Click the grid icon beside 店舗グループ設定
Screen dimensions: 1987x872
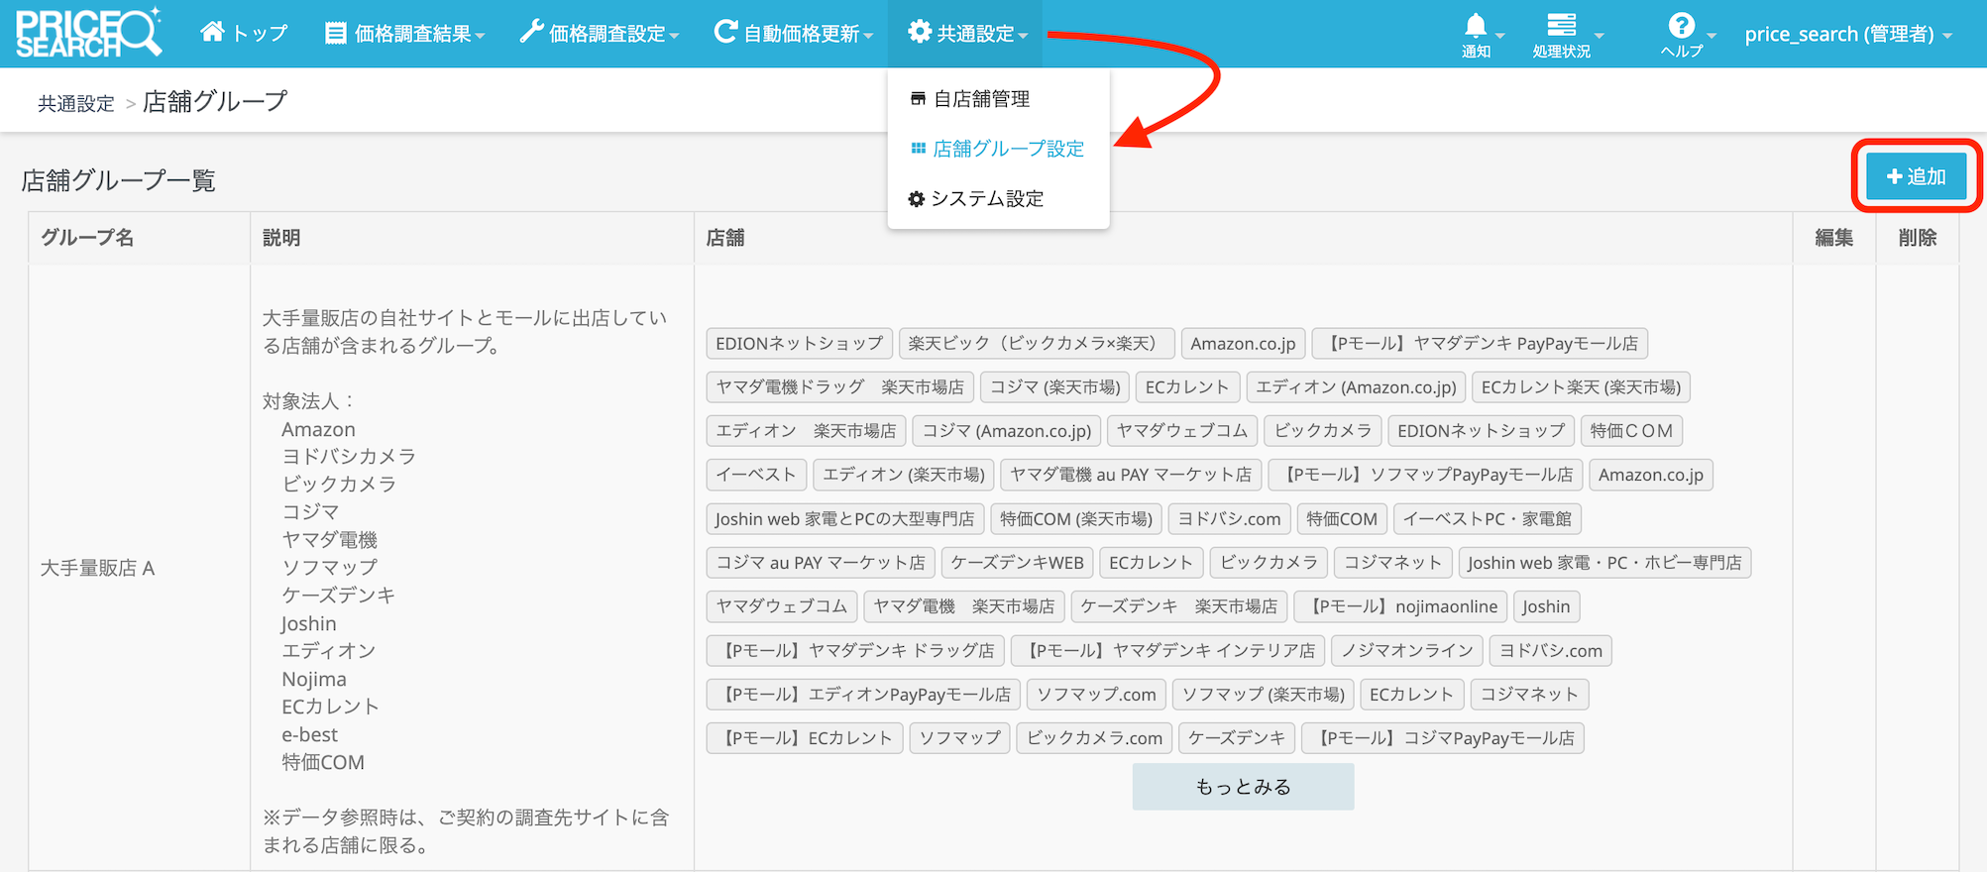tap(918, 149)
